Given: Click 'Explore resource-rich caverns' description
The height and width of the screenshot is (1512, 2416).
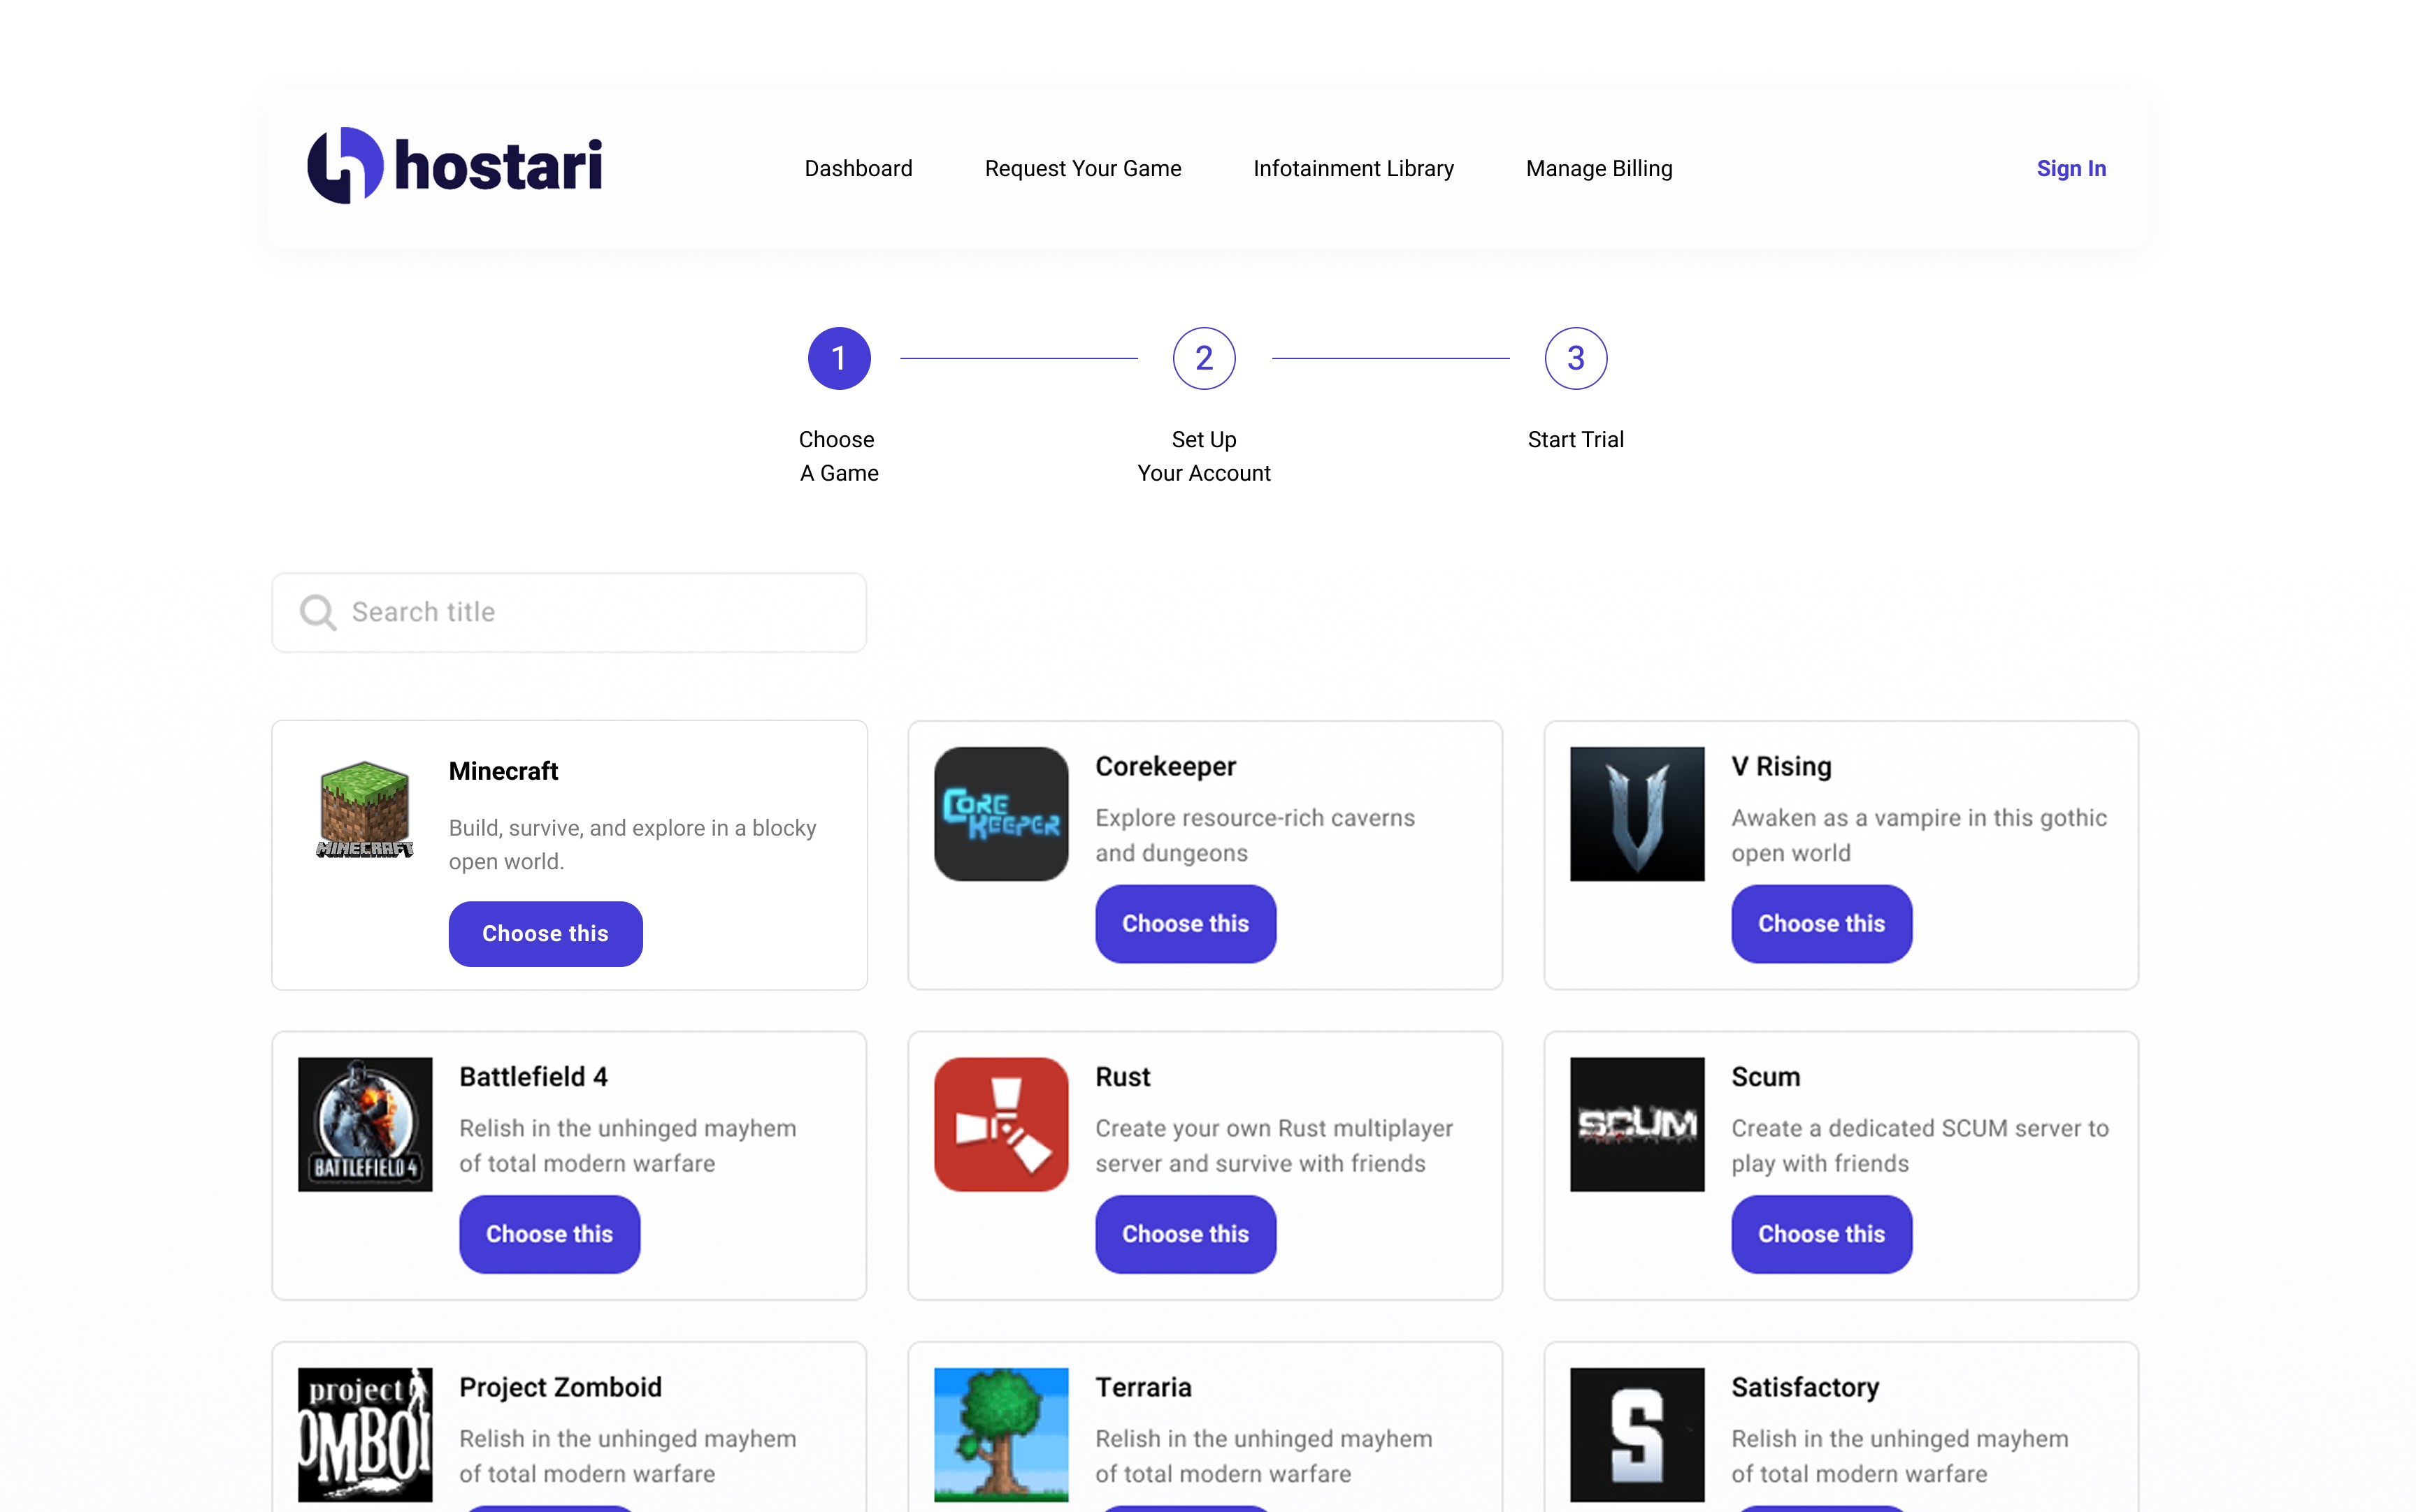Looking at the screenshot, I should (1255, 835).
